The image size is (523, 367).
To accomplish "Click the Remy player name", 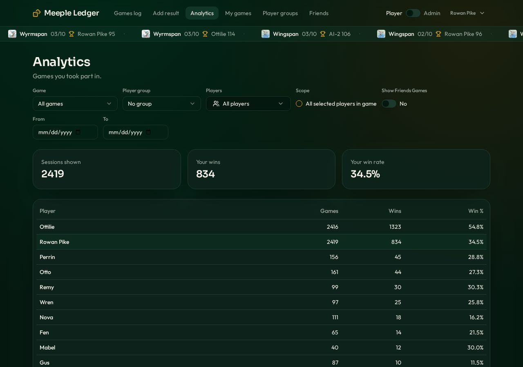I will click(47, 287).
